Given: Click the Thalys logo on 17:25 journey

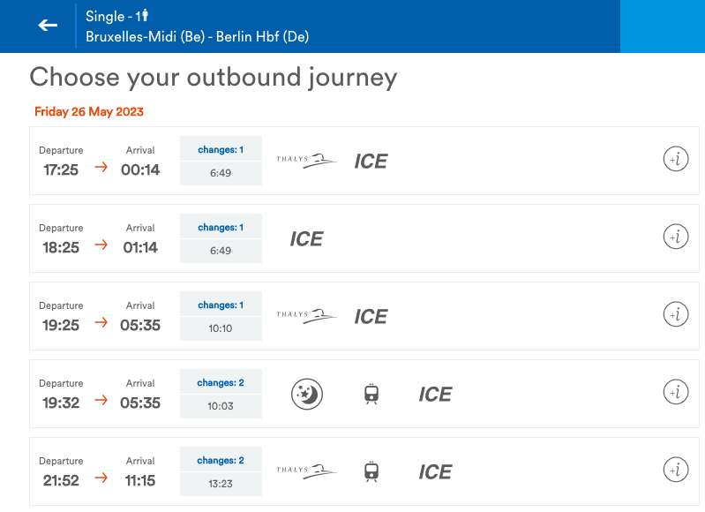Looking at the screenshot, I should click(x=306, y=161).
